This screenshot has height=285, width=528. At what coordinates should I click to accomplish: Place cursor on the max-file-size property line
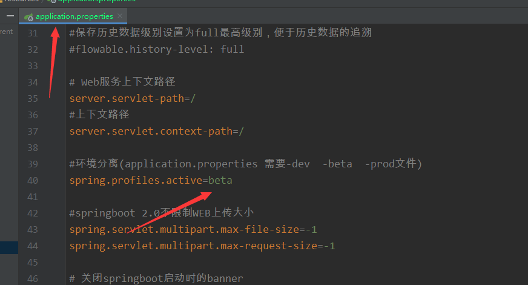193,230
